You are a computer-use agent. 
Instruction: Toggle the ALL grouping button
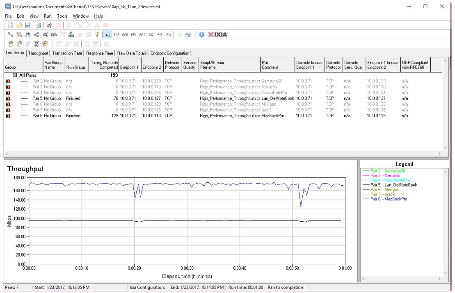pos(108,35)
